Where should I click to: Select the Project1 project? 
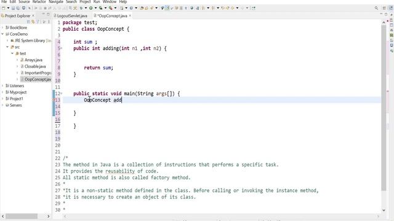click(16, 99)
